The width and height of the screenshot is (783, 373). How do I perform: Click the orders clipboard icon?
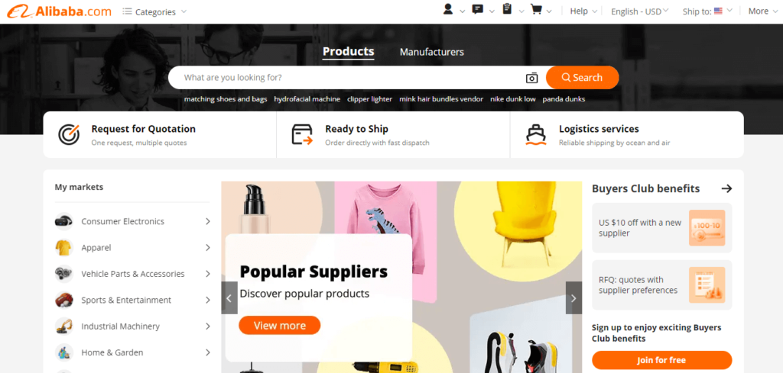tap(507, 9)
